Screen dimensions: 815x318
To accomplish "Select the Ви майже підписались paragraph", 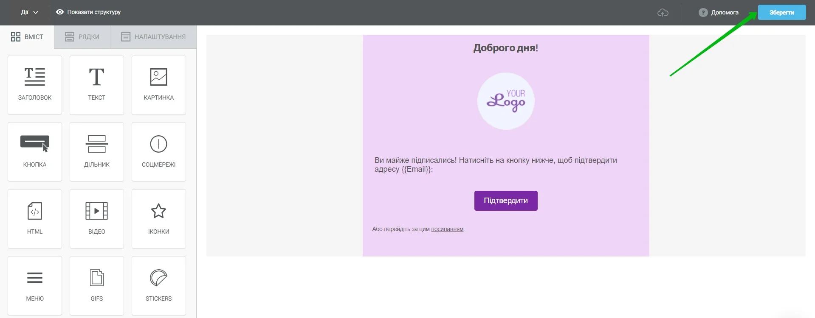I will [496, 165].
